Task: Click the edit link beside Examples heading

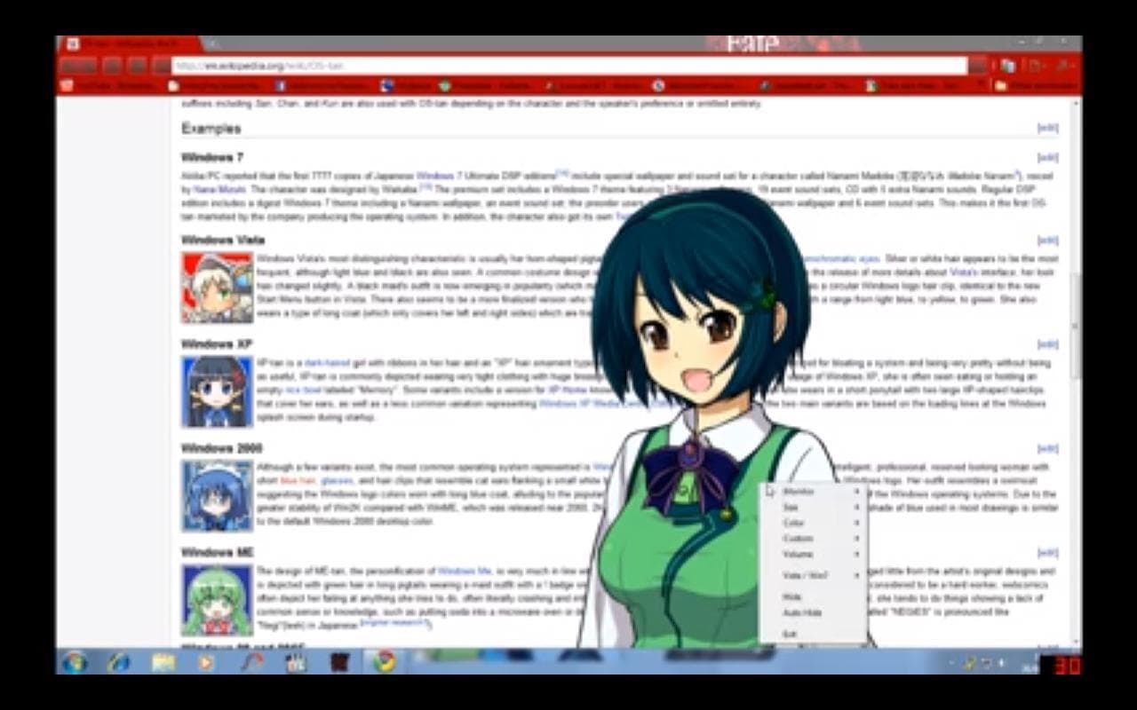Action: tap(1047, 129)
